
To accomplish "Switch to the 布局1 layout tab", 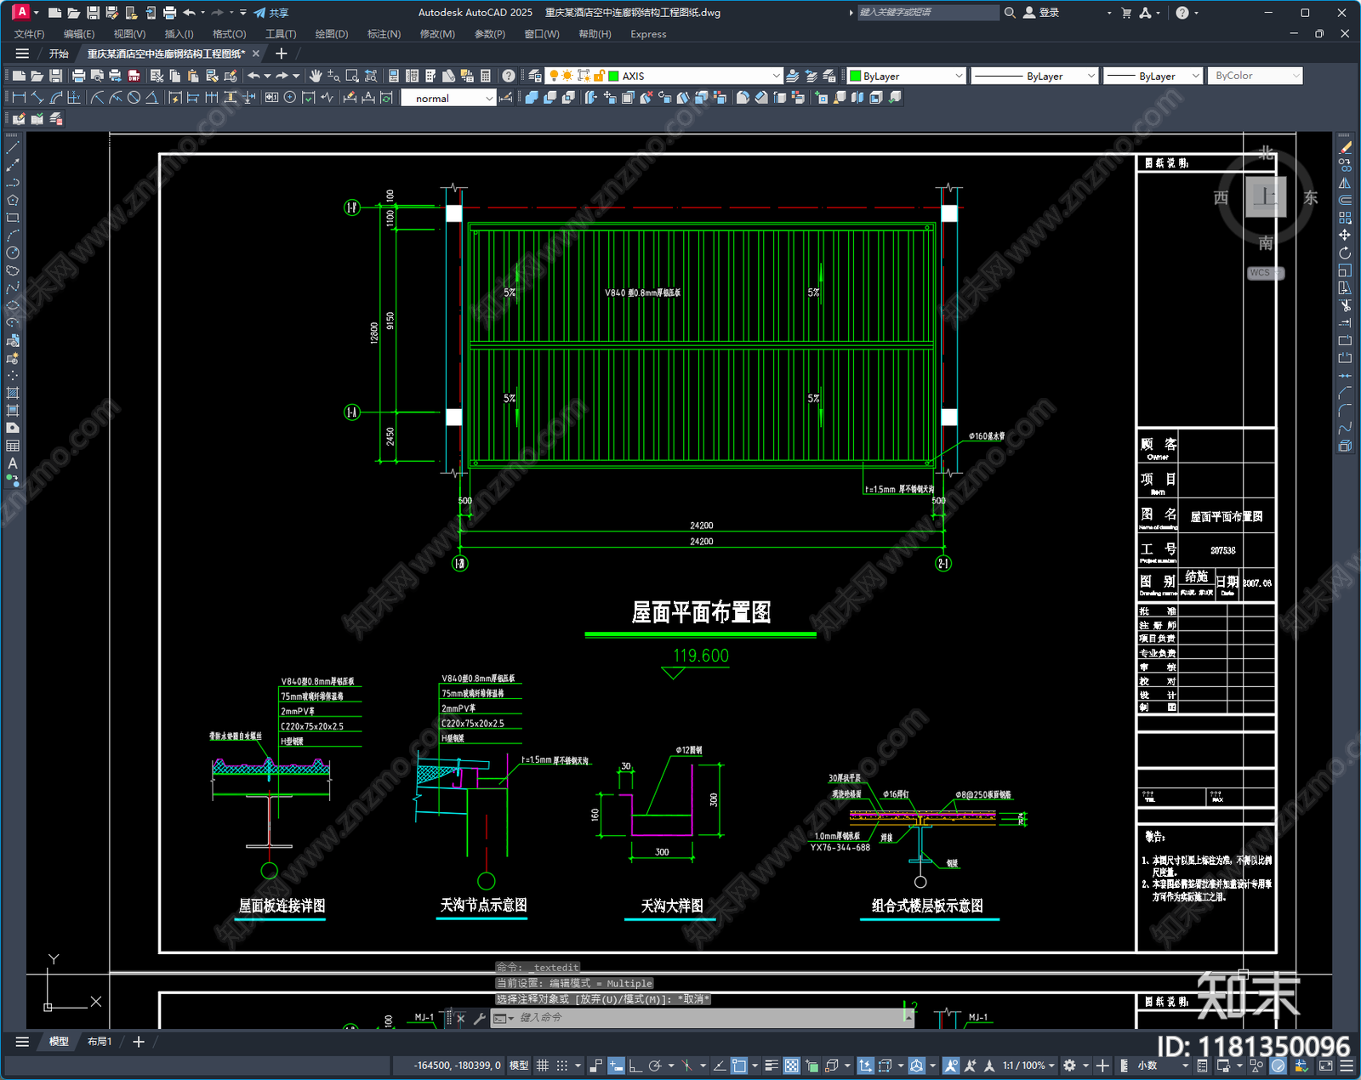I will click(100, 1041).
